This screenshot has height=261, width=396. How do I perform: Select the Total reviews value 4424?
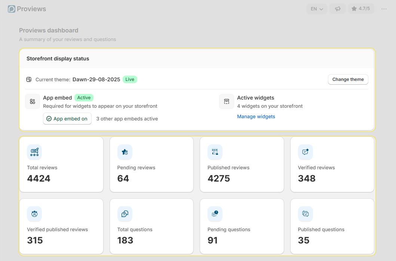point(39,178)
